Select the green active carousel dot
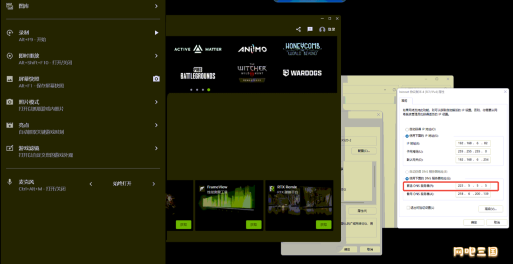The height and width of the screenshot is (264, 513). click(x=209, y=89)
